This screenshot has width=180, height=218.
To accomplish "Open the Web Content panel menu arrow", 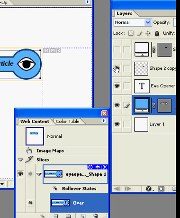I will [104, 121].
